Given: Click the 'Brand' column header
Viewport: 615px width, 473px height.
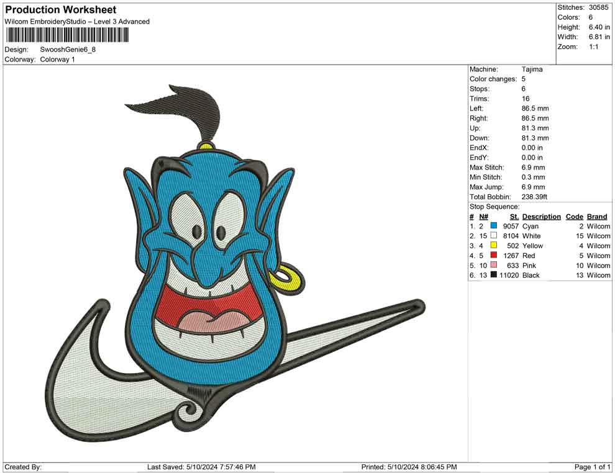Looking at the screenshot, I should pyautogui.click(x=597, y=217).
